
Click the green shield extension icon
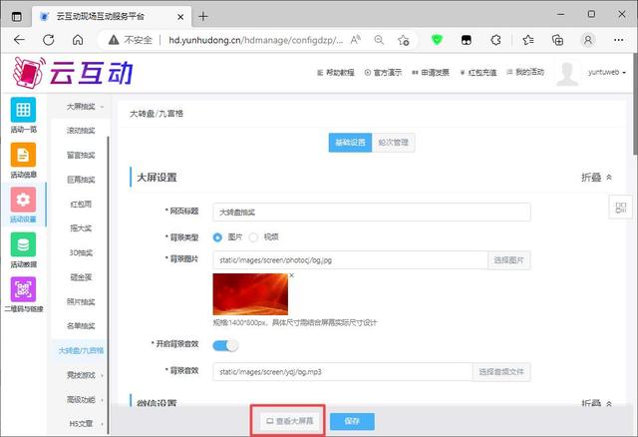[437, 40]
